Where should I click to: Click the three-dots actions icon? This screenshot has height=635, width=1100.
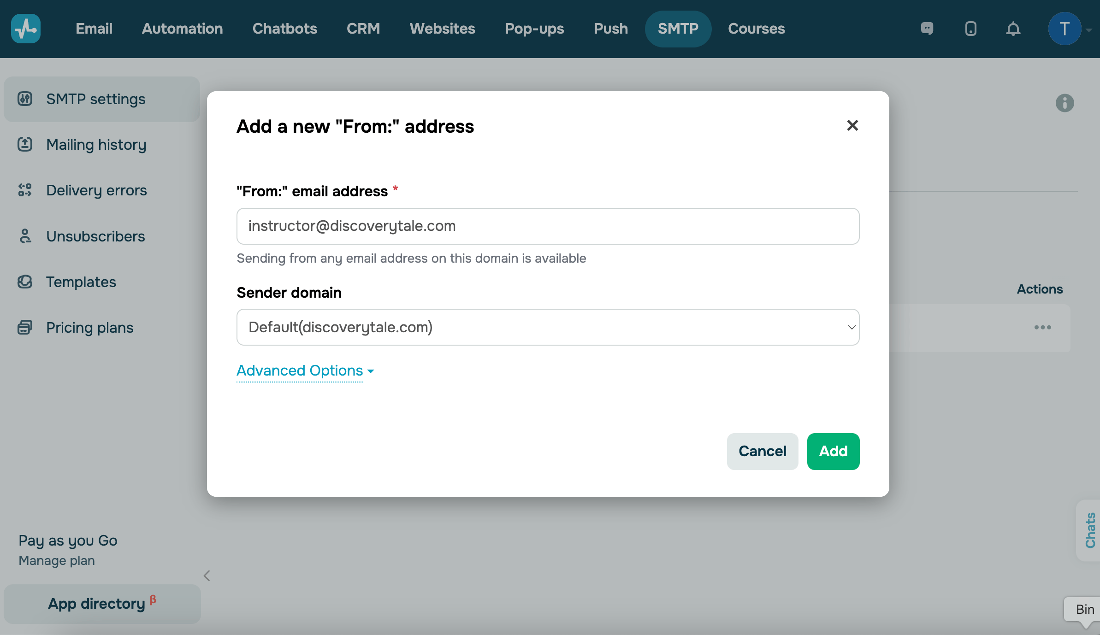(x=1042, y=327)
